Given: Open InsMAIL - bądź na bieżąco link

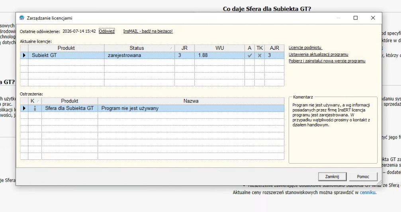Looking at the screenshot, I should (148, 31).
